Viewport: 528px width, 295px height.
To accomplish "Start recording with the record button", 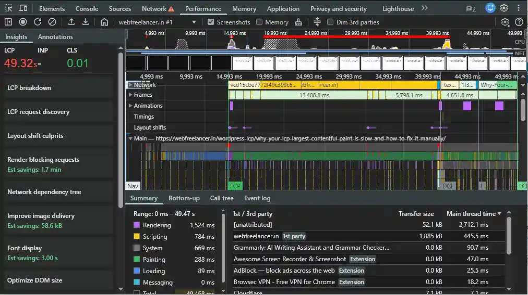I will click(23, 22).
